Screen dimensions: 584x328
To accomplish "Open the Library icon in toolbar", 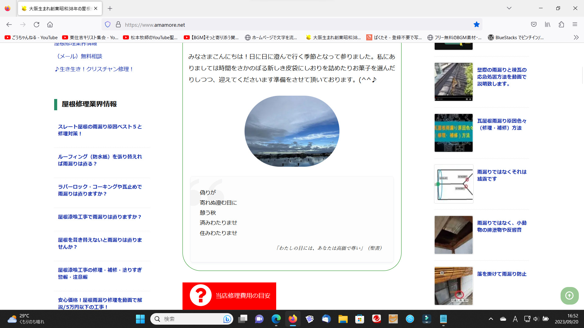I will [547, 25].
